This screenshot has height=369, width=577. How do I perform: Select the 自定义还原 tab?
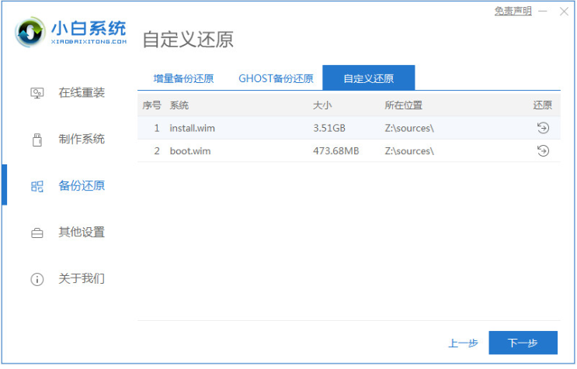tap(368, 78)
